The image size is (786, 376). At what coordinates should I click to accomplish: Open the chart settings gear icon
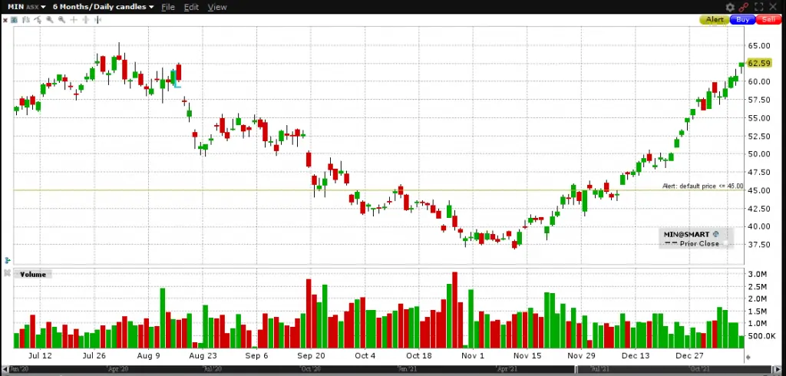pyautogui.click(x=730, y=7)
